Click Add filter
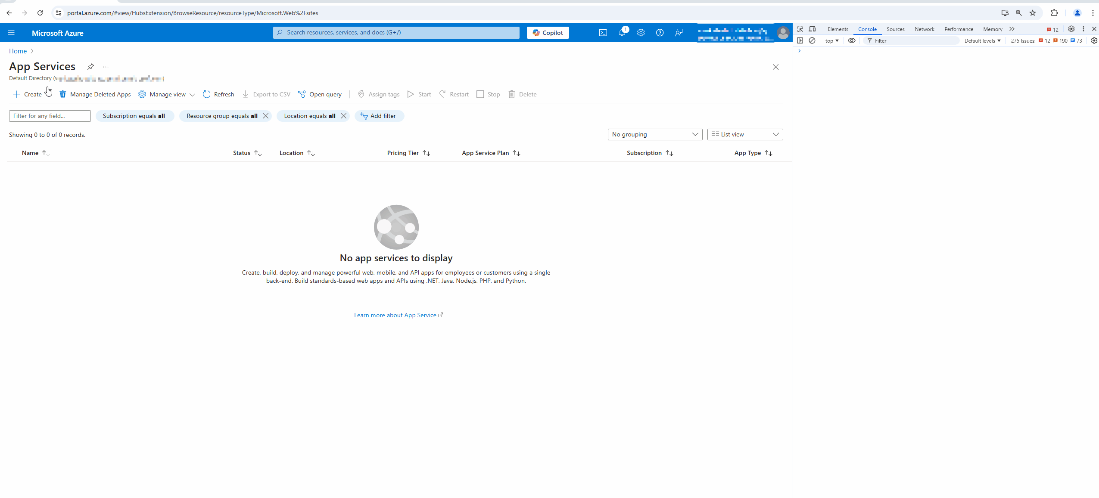Image resolution: width=1099 pixels, height=498 pixels. click(x=379, y=116)
